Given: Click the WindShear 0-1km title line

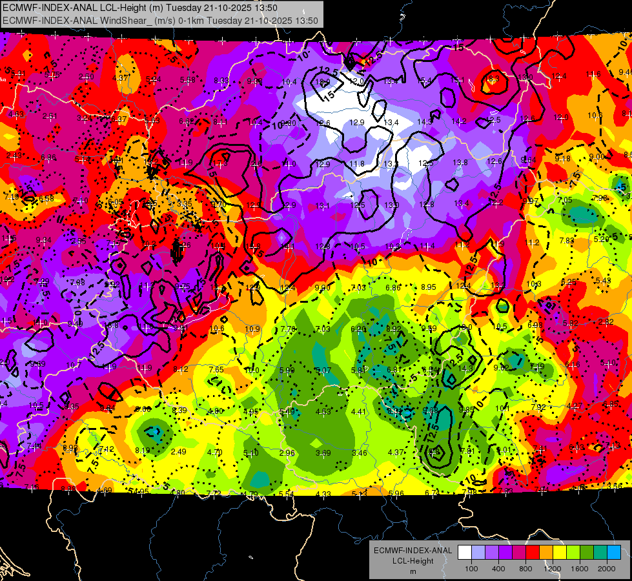Looking at the screenshot, I should [x=160, y=21].
